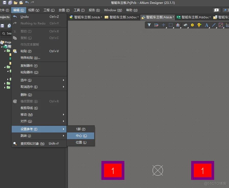Choose 复制器件 (Y) entry
This screenshot has width=229, height=188.
click(39, 66)
